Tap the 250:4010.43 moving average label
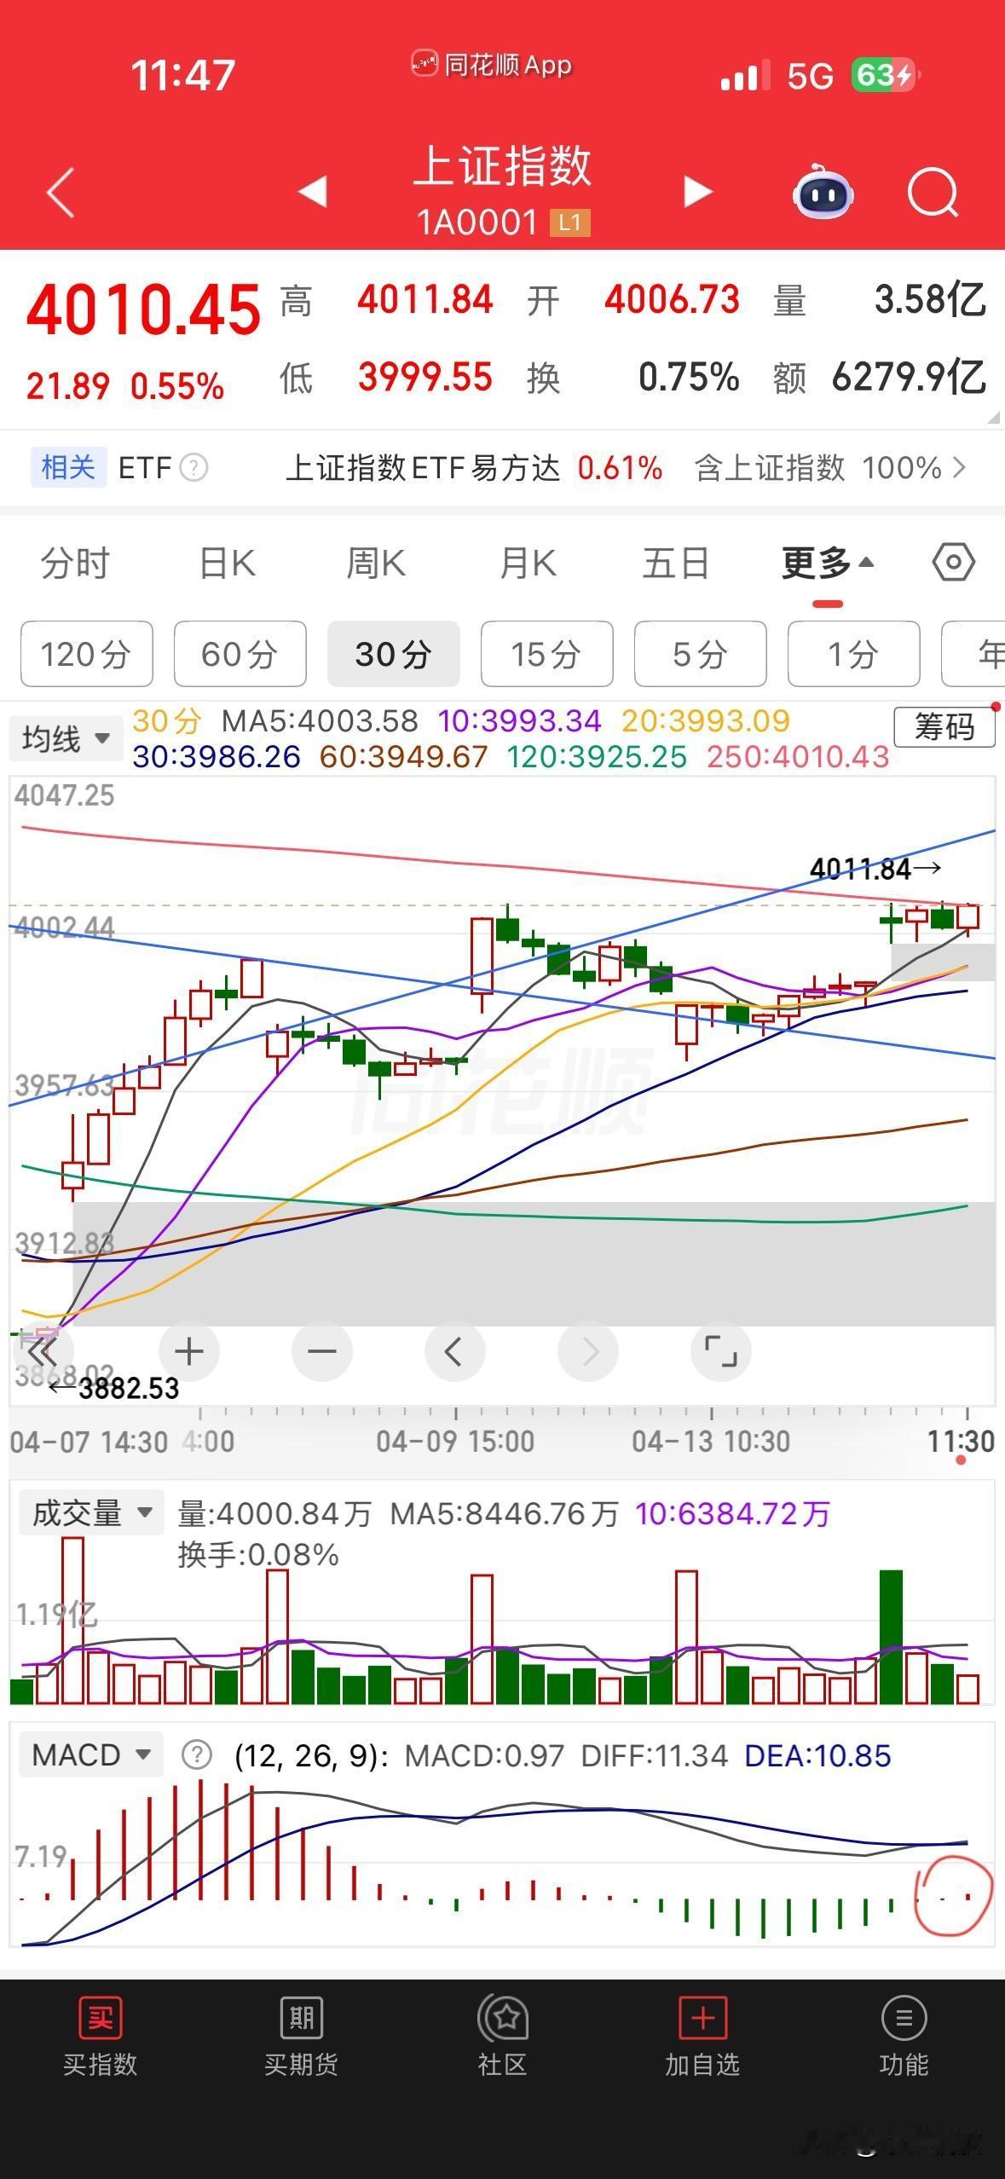The width and height of the screenshot is (1005, 2179). (798, 757)
